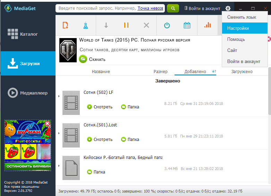271x196 pixels.
Task: Expand the Сотня (S02) LF entry
Action: pyautogui.click(x=59, y=96)
